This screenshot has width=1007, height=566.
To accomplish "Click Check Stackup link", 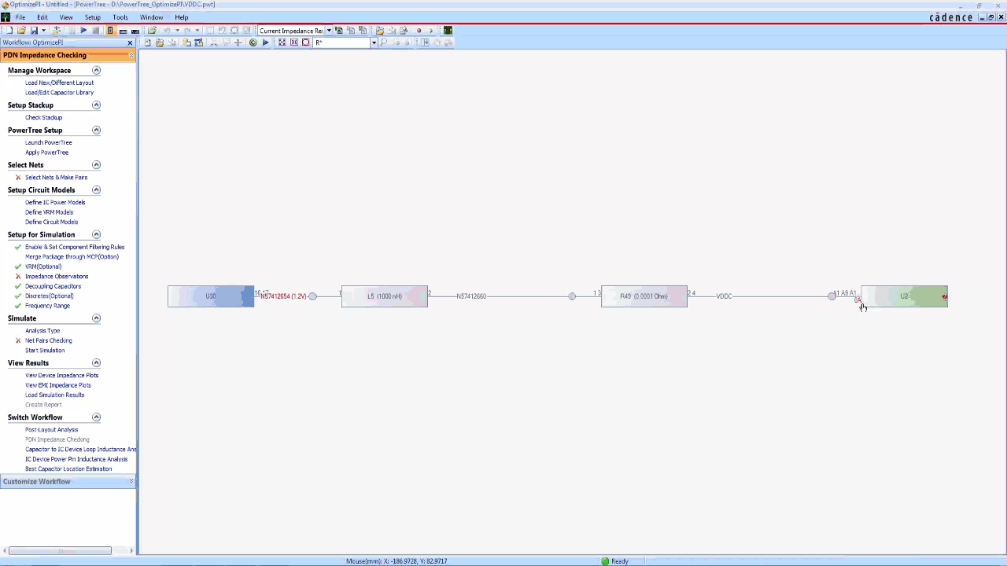I will point(43,118).
